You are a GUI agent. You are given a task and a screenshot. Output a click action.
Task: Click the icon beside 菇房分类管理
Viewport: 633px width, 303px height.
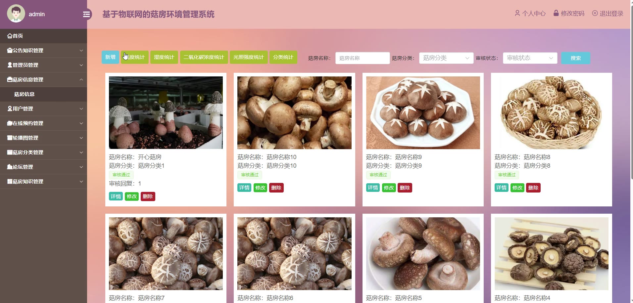[x=10, y=152]
